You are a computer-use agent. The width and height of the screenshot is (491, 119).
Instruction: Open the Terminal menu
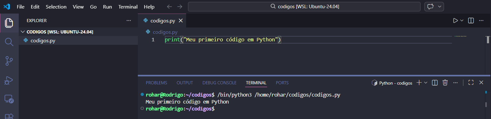click(128, 7)
